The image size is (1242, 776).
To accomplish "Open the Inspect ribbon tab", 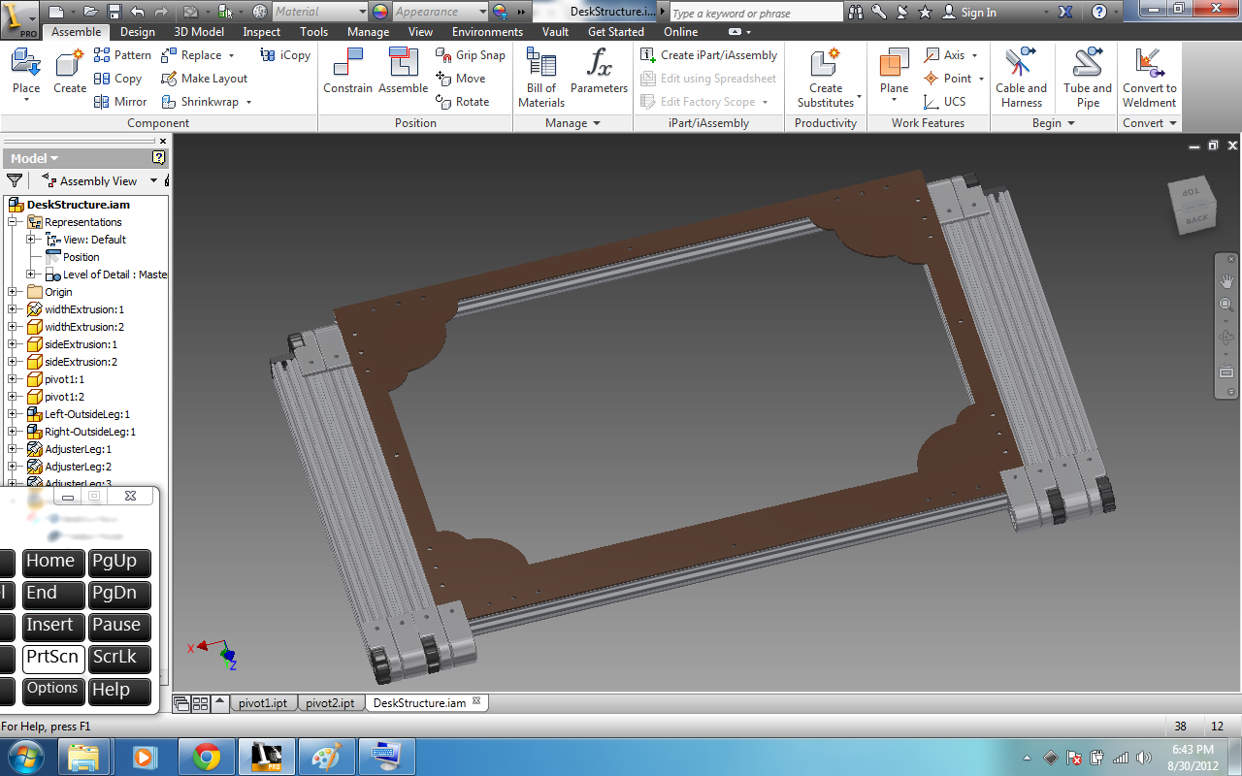I will pos(262,32).
